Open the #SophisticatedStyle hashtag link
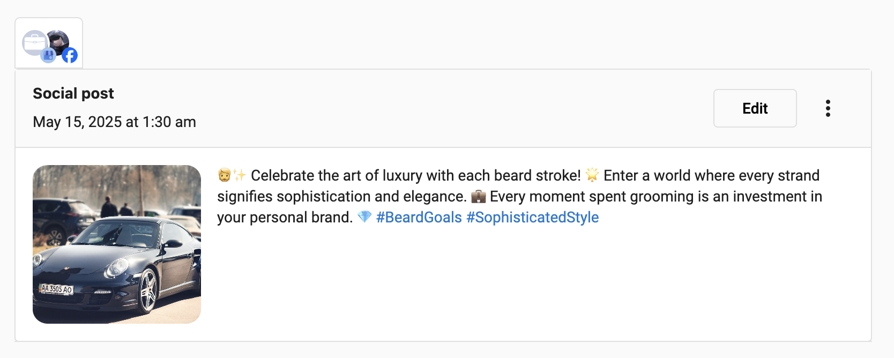The height and width of the screenshot is (358, 894). click(532, 217)
